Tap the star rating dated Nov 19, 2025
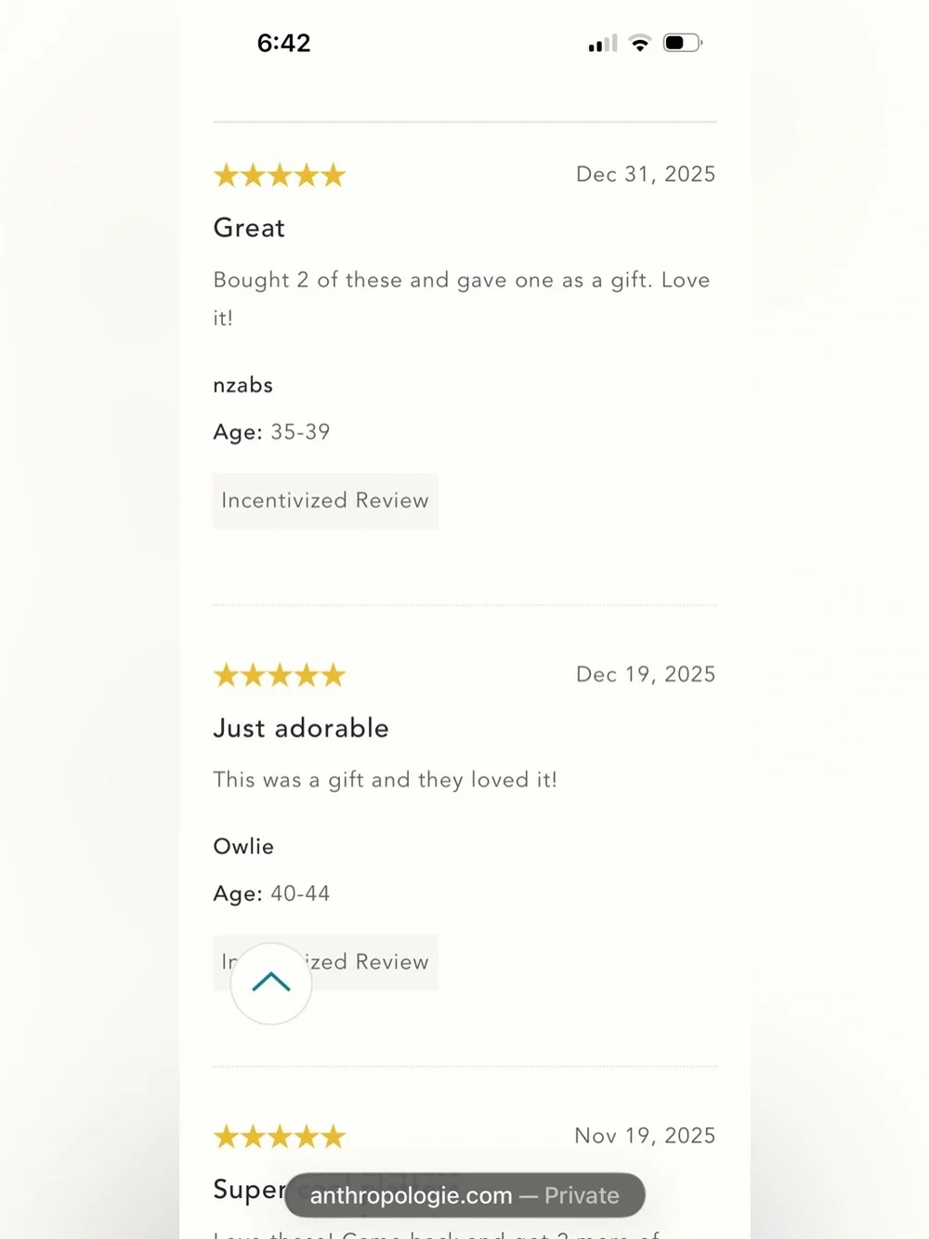 tap(280, 1136)
